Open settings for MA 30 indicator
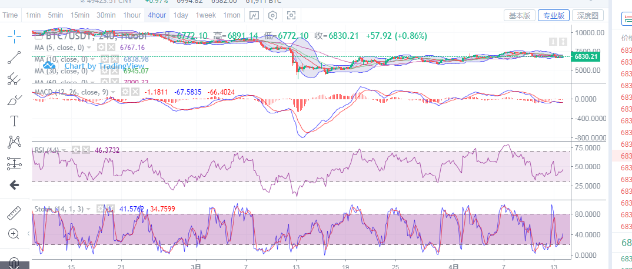 coord(104,70)
